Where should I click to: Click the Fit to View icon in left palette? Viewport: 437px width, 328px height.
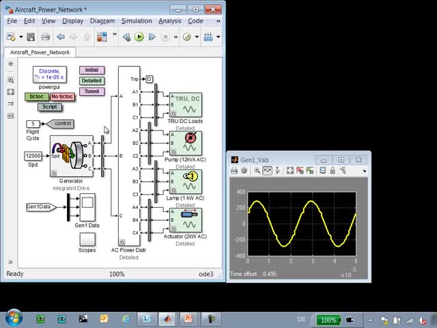point(10,92)
